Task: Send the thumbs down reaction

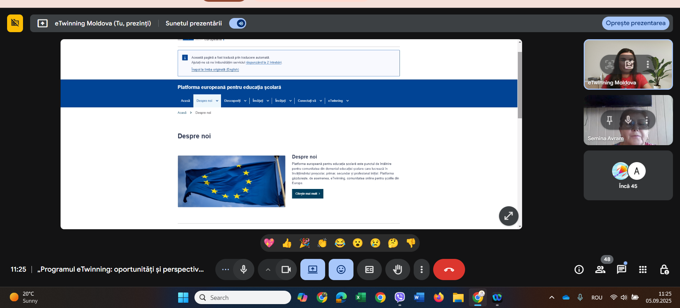Action: point(411,243)
